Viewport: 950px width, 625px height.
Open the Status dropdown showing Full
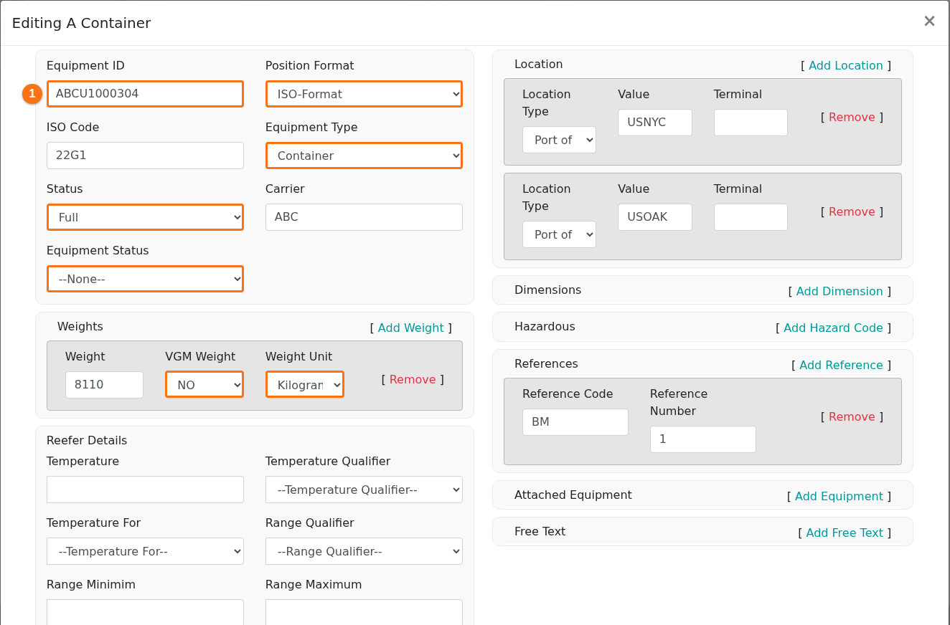[x=145, y=217]
